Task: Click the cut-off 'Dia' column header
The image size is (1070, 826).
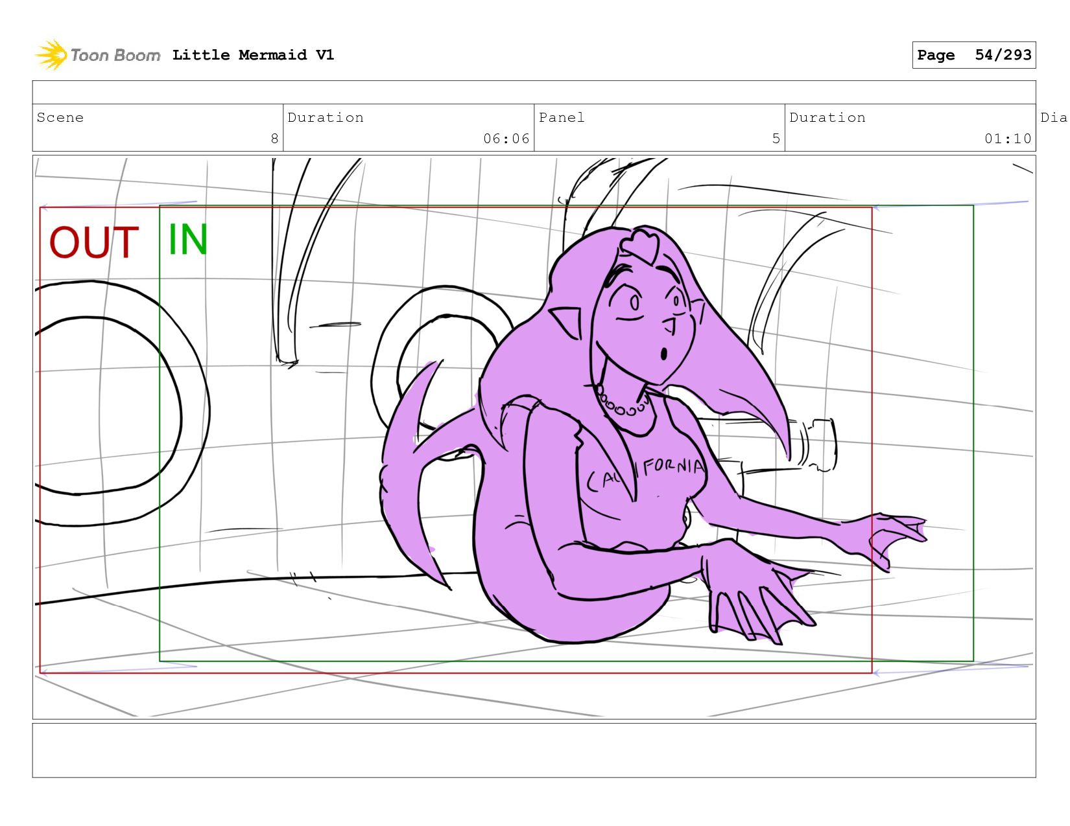Action: tap(1054, 117)
